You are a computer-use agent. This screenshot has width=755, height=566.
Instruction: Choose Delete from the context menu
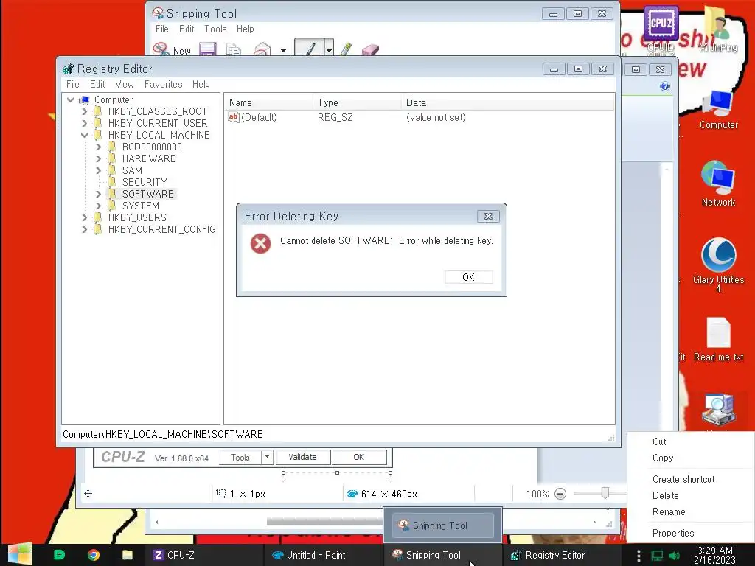(666, 495)
